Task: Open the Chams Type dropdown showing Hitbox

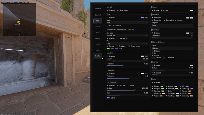Action: 172,48
